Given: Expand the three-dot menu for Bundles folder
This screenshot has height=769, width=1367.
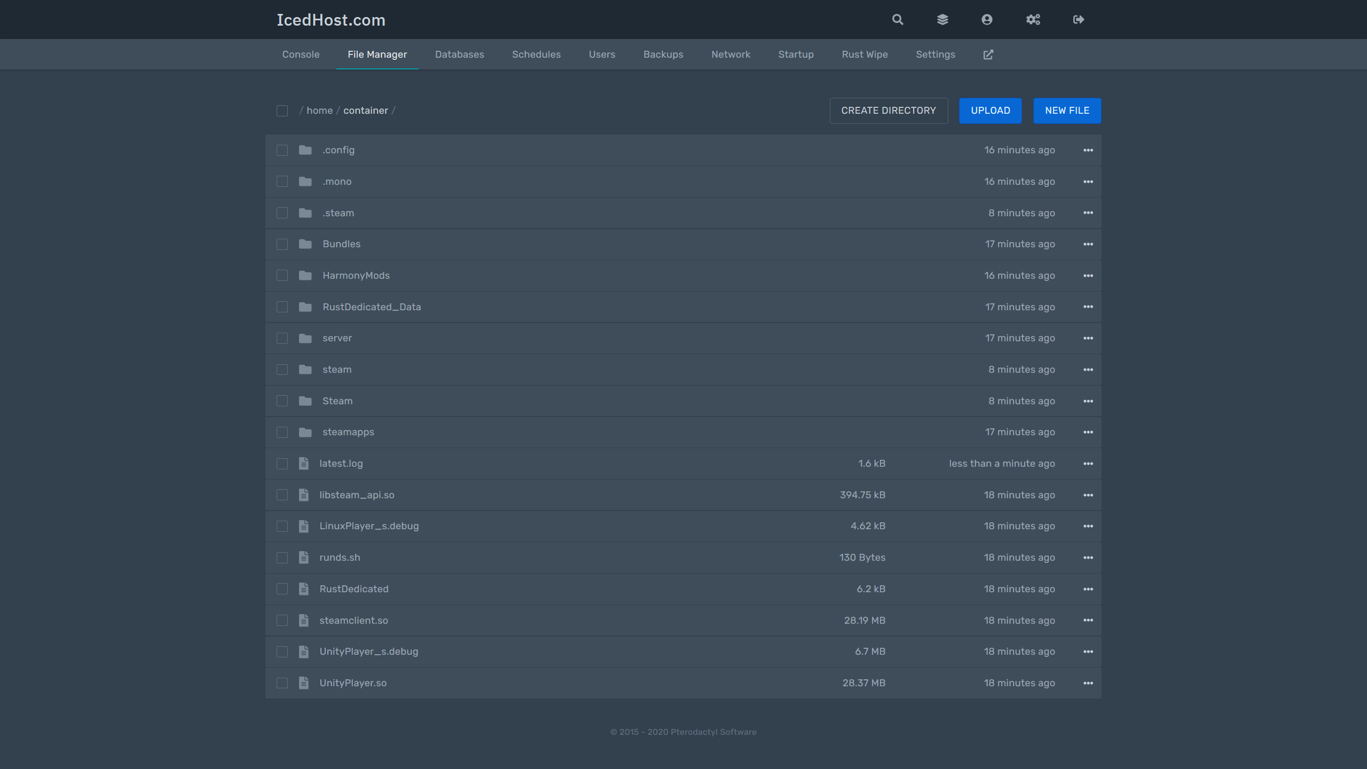Looking at the screenshot, I should point(1087,244).
